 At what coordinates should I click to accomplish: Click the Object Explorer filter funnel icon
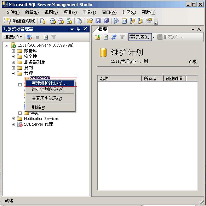(54, 37)
